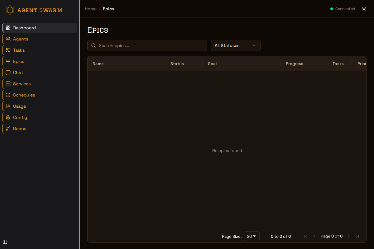
Task: Go to Home via breadcrumb link
Action: pyautogui.click(x=91, y=9)
